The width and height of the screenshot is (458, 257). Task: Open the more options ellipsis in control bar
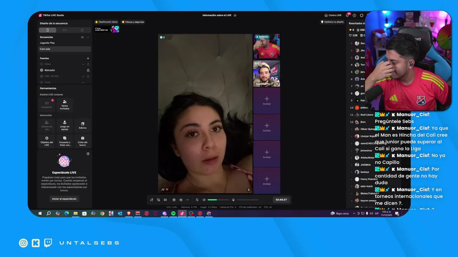[187, 200]
